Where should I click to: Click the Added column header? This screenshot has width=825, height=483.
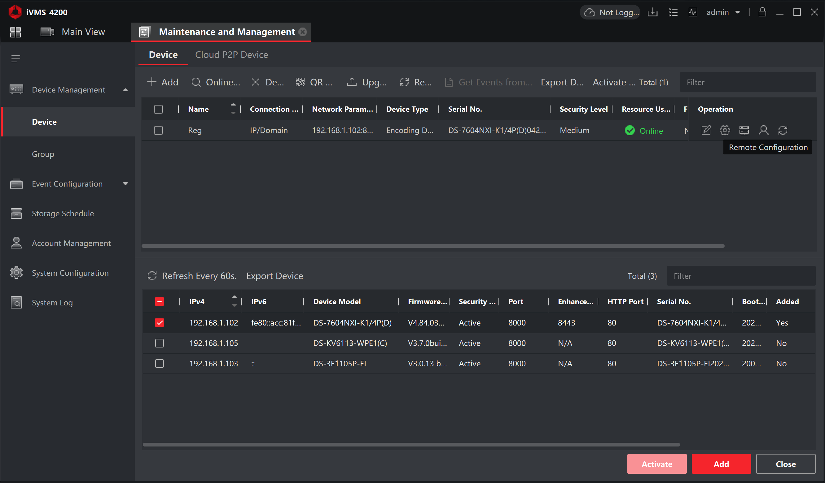(787, 301)
